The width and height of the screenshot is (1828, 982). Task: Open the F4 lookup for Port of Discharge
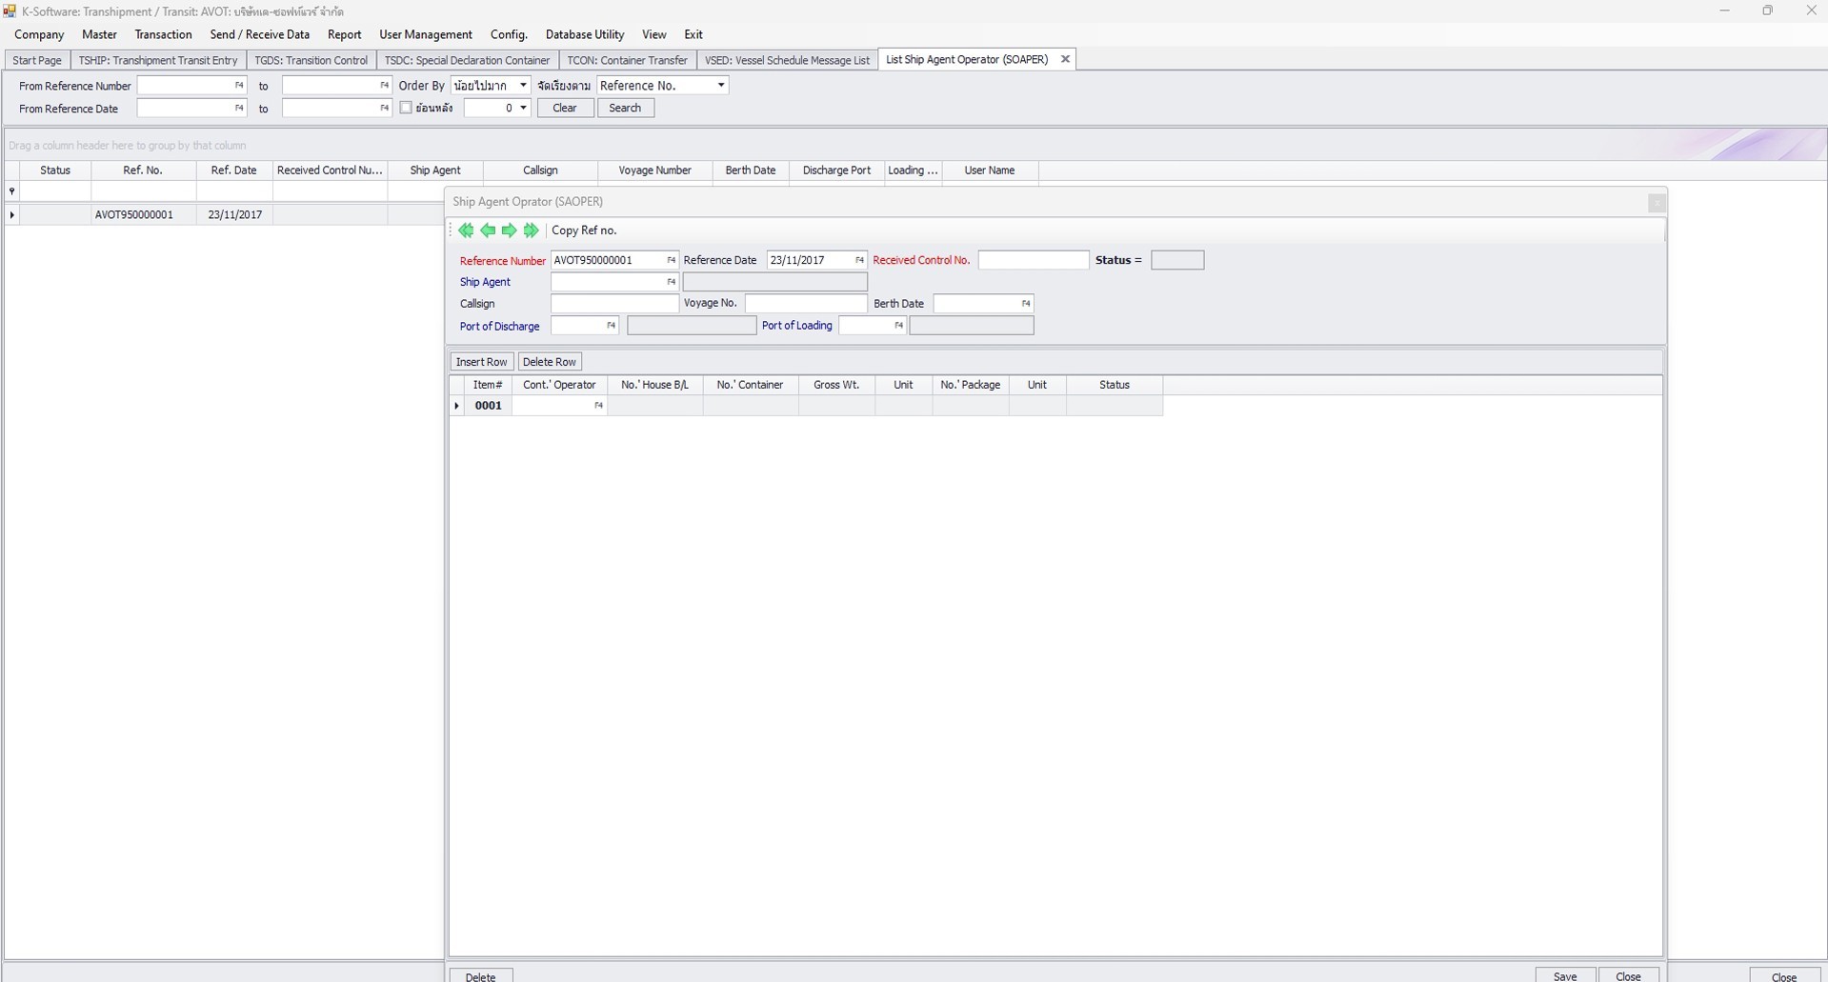611,325
